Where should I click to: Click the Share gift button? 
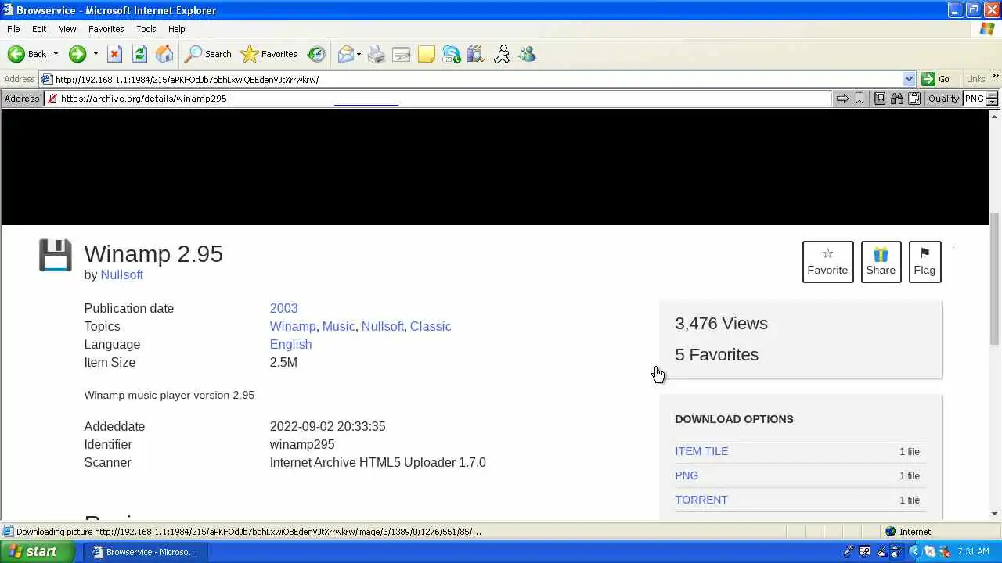point(881,261)
